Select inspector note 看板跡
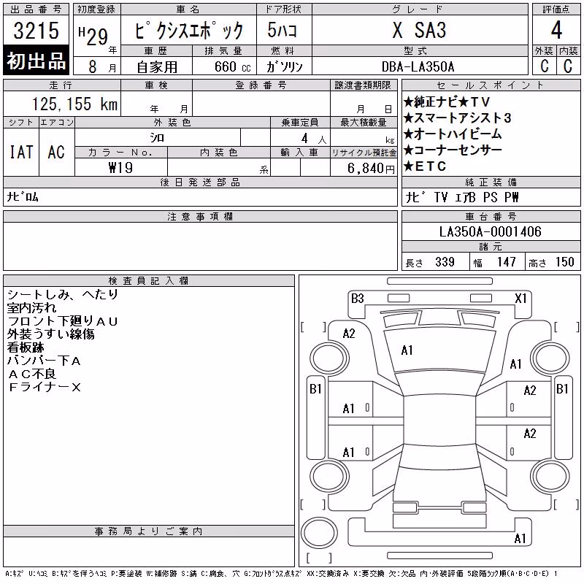 tap(26, 347)
